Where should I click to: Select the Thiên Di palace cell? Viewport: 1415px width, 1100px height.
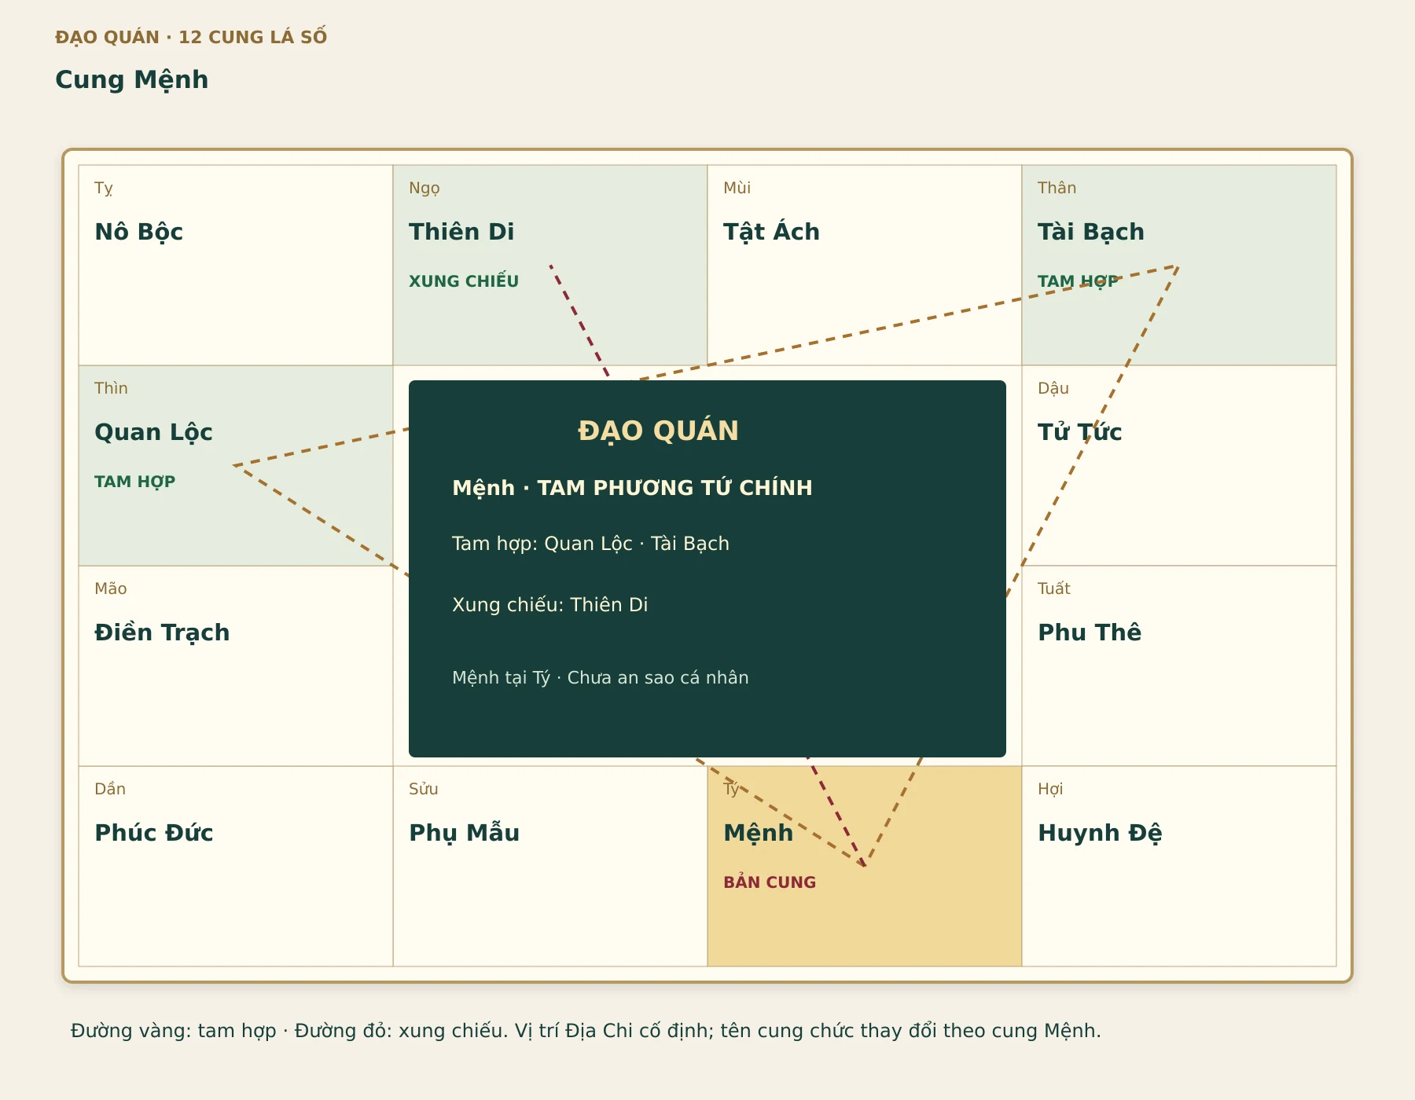[550, 265]
